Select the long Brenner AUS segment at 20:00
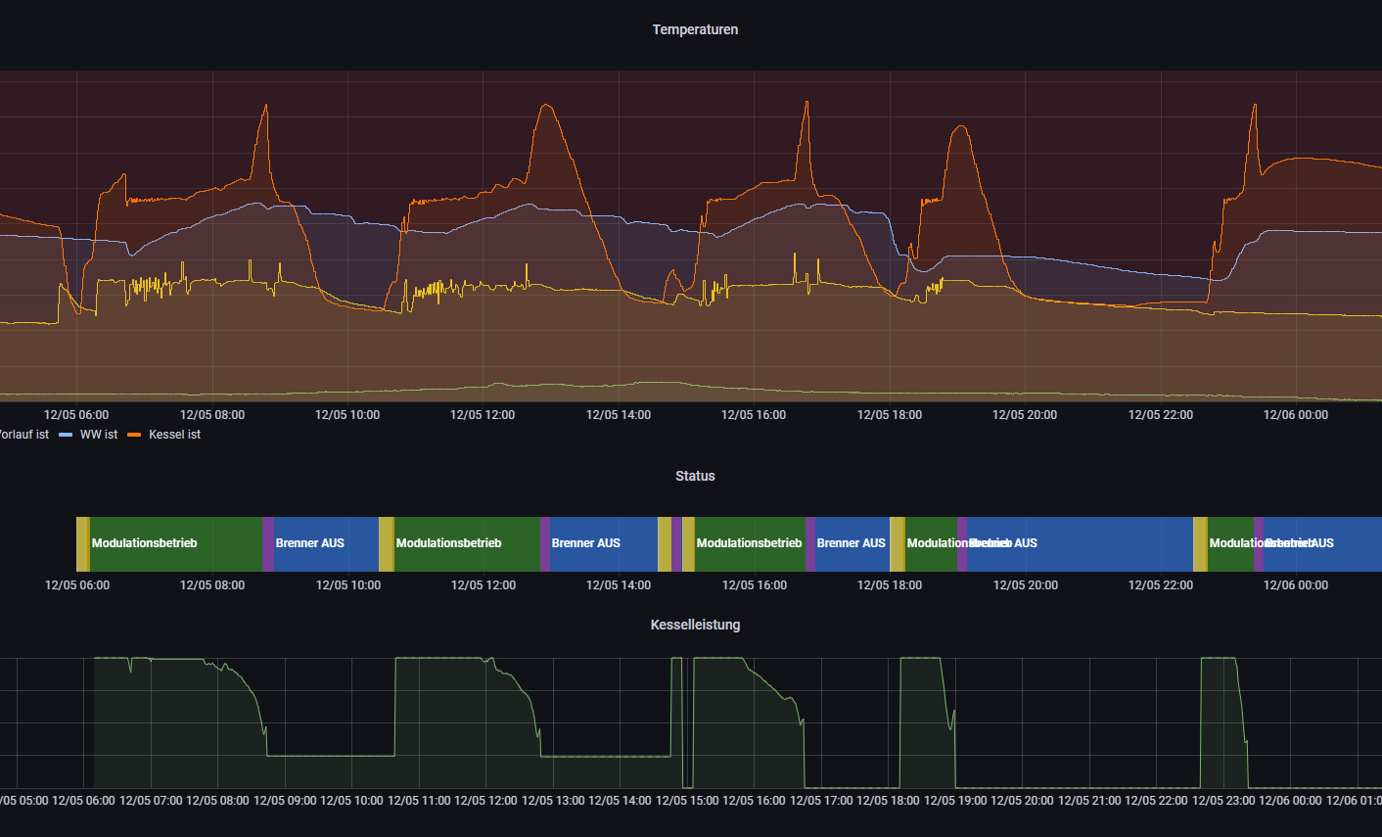The image size is (1382, 837). [1077, 543]
